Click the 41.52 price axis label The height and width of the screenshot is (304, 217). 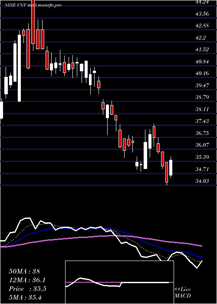click(202, 50)
